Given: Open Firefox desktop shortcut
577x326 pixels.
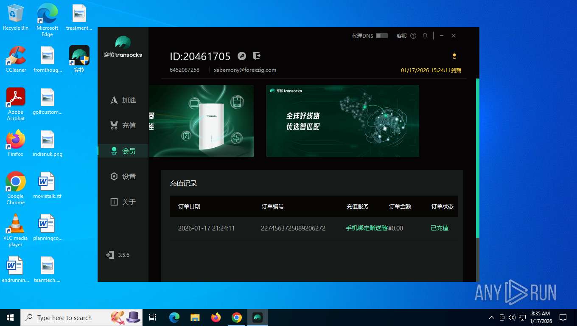Looking at the screenshot, I should (16, 143).
